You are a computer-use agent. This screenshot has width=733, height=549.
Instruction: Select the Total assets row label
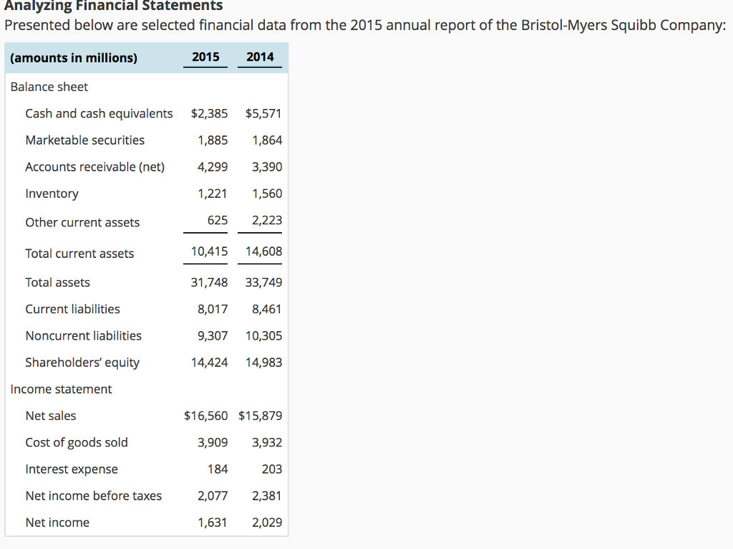point(57,282)
